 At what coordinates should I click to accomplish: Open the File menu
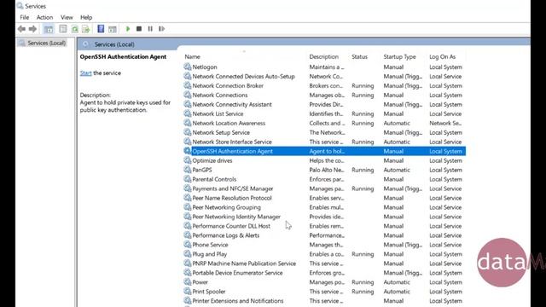pos(25,17)
